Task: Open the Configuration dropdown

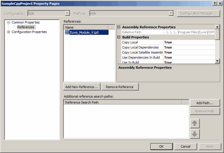Action: 68,13
